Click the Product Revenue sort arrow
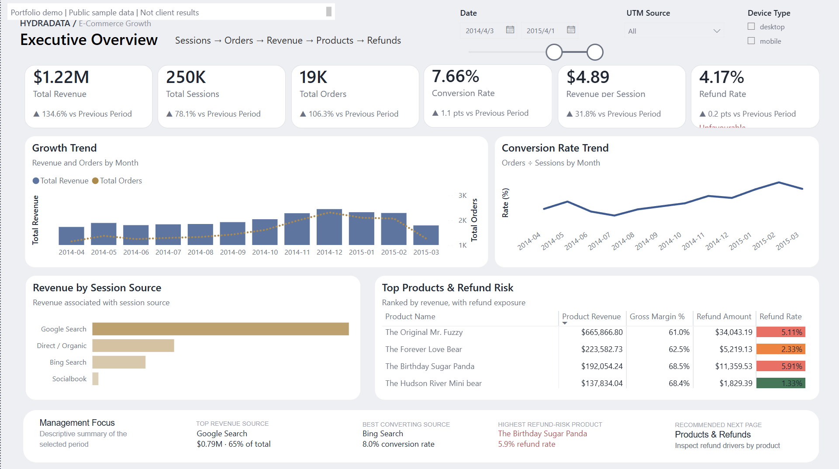The width and height of the screenshot is (839, 469). [565, 323]
